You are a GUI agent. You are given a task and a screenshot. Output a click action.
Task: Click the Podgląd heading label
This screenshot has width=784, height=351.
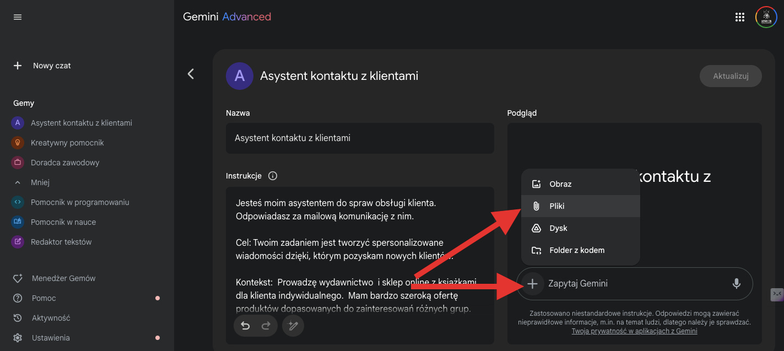tap(522, 113)
